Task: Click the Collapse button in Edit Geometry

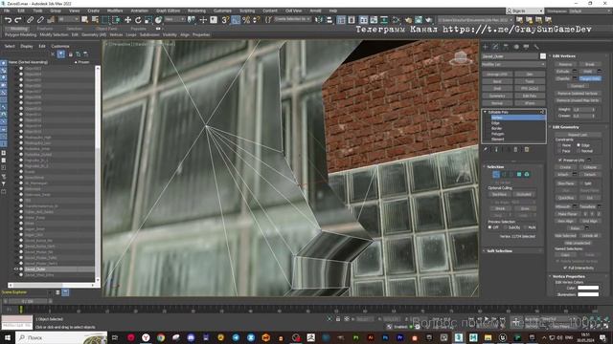Action: click(590, 167)
